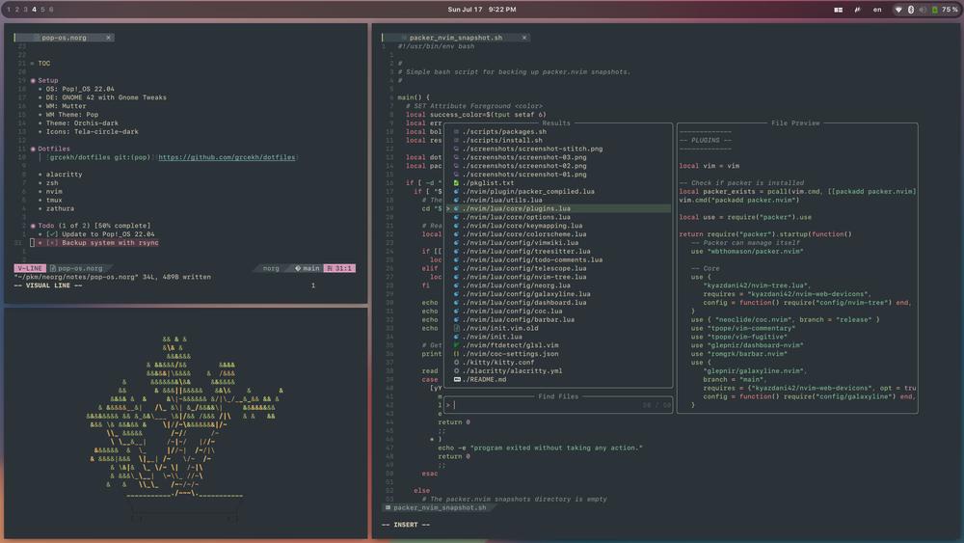
Task: Switch keyboard language via the 'en' indicator
Action: [877, 10]
